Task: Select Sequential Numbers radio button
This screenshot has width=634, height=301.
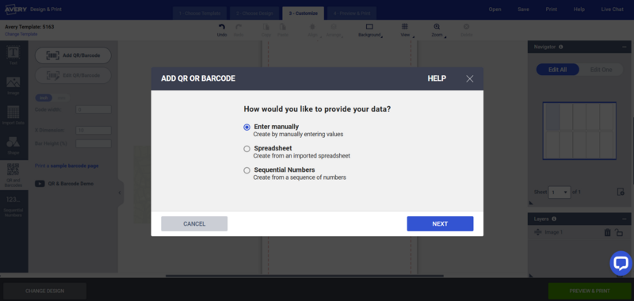Action: coord(246,170)
